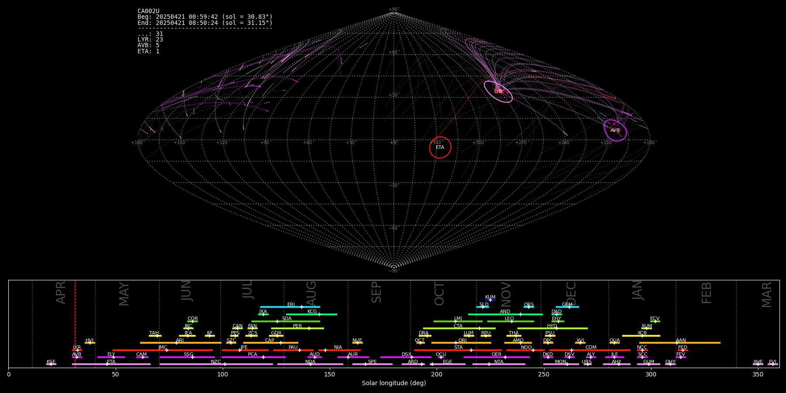Select the MON shower bar in timeline
The width and height of the screenshot is (786, 393).
[561, 364]
